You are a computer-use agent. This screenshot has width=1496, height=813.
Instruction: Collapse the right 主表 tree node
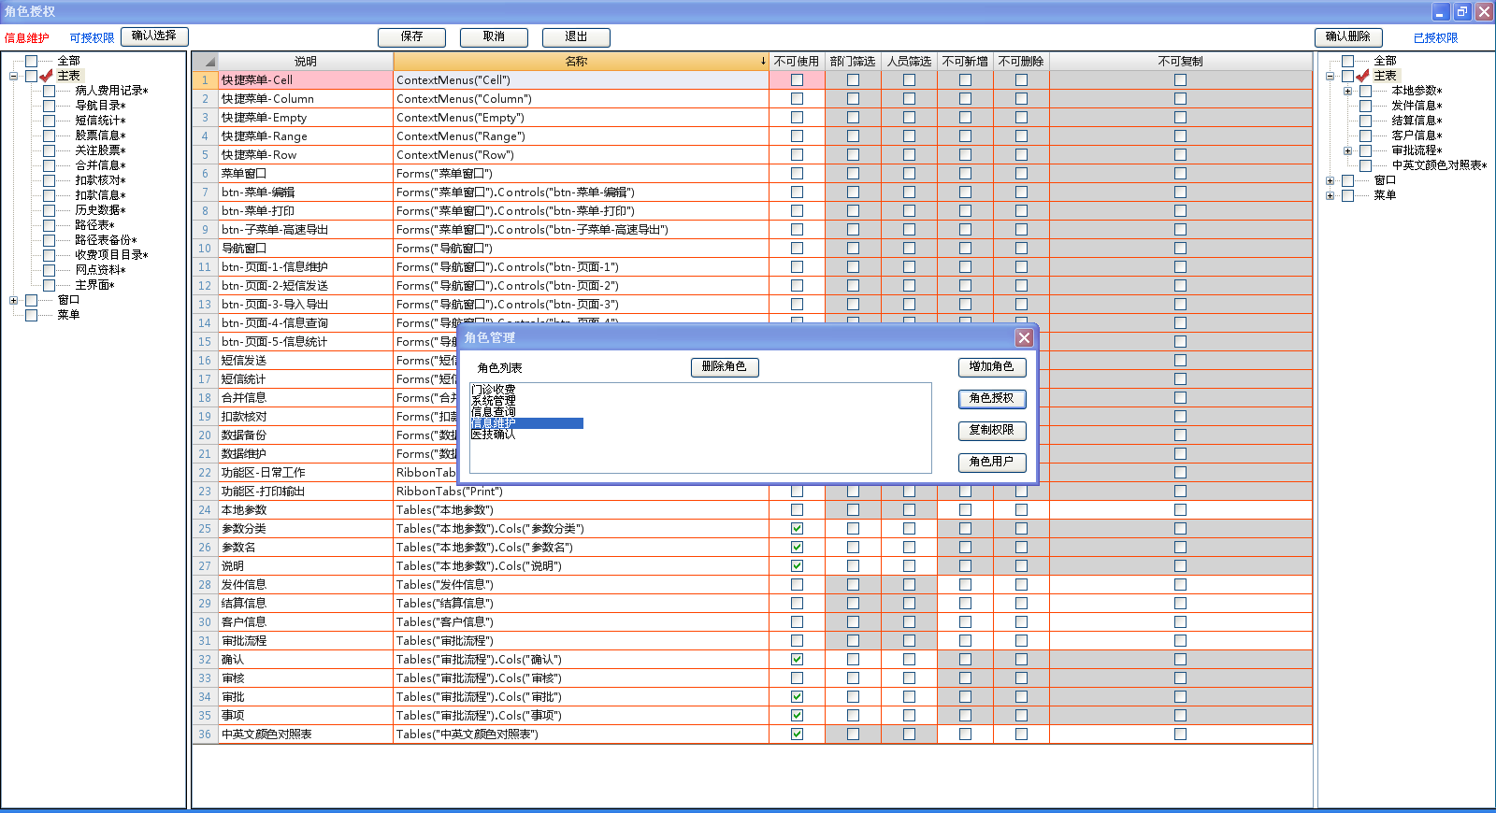click(x=1330, y=76)
